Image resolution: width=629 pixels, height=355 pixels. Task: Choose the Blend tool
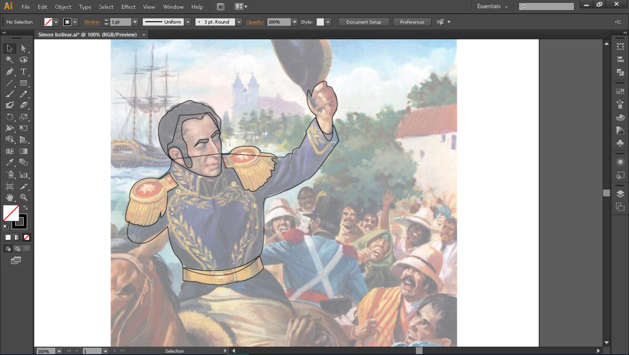tap(24, 162)
